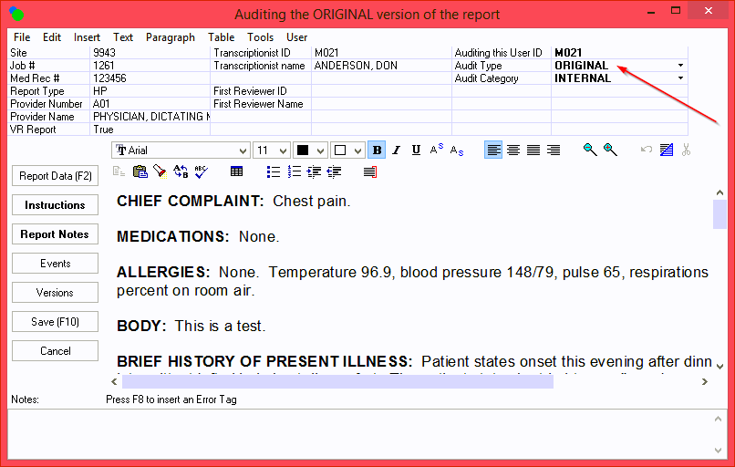This screenshot has width=735, height=467.
Task: Click the Save (F10) button
Action: [55, 322]
